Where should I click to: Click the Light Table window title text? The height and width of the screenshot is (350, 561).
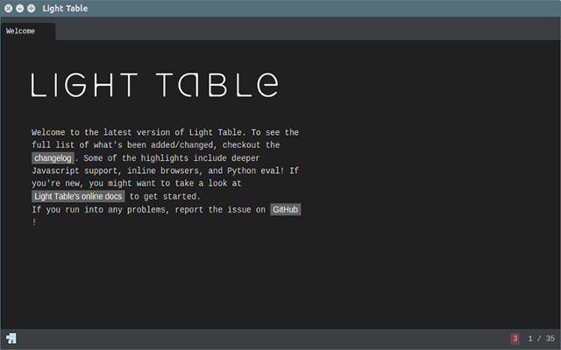coord(65,8)
